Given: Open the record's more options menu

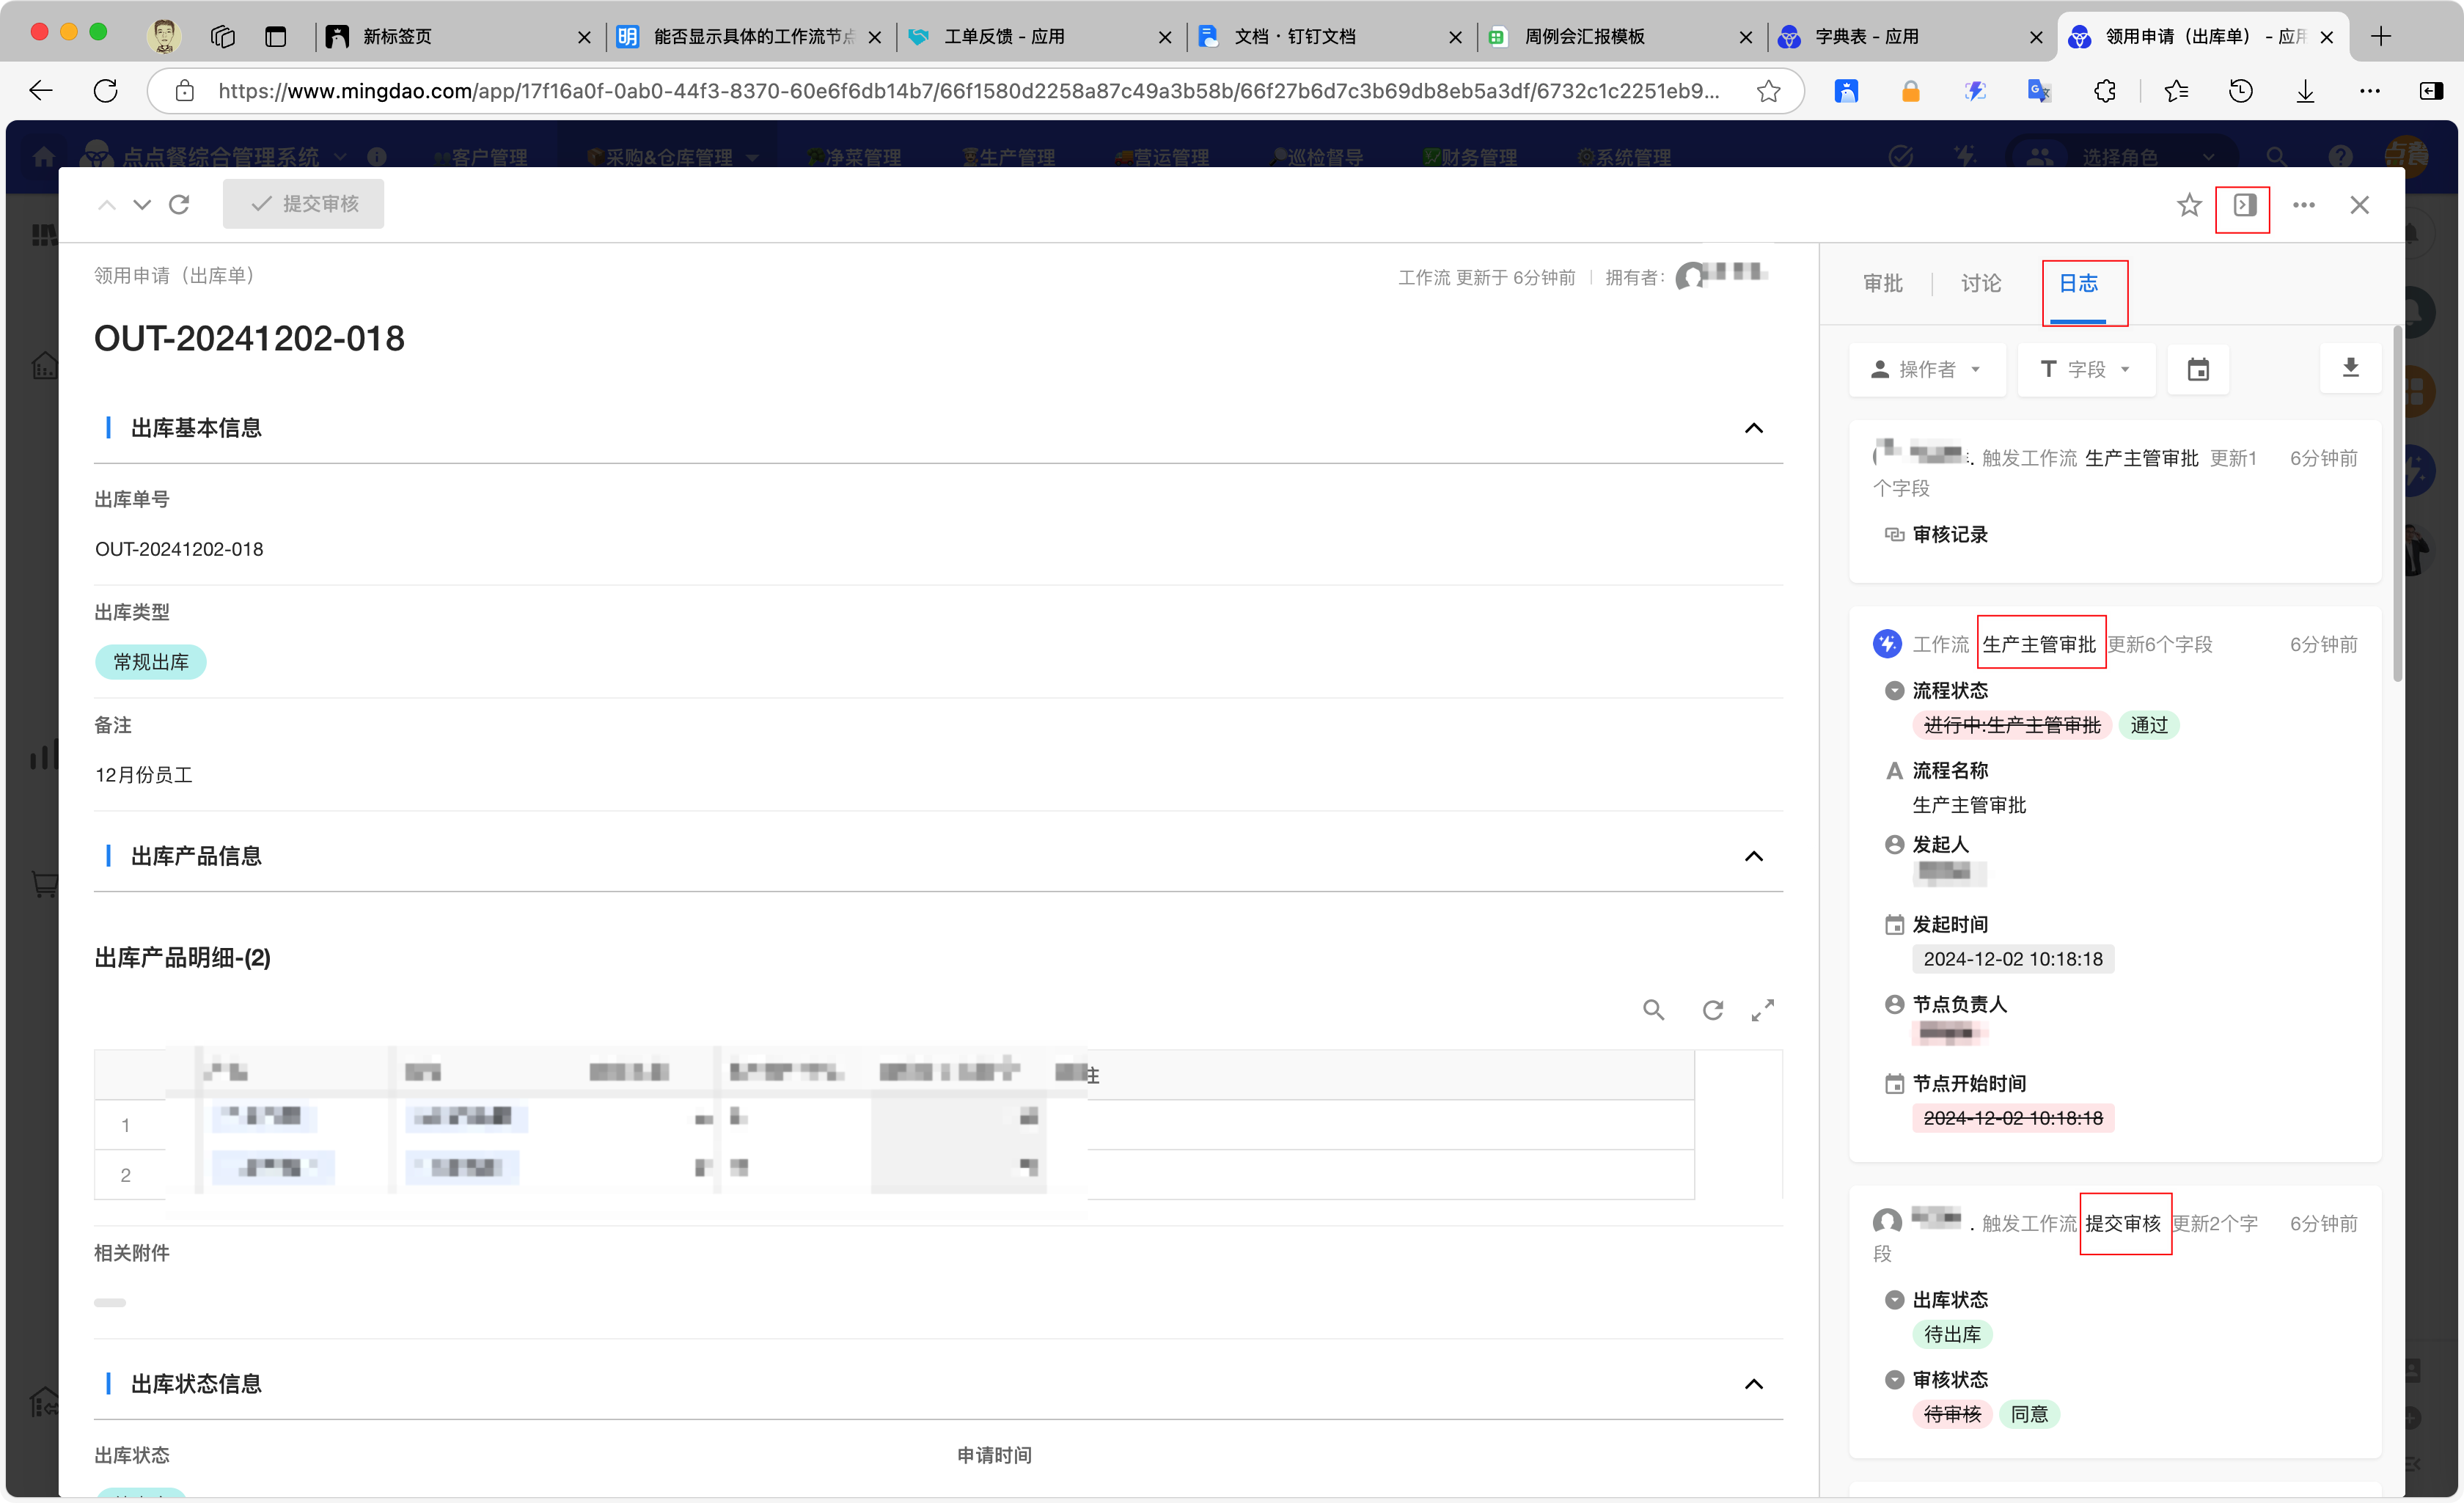Looking at the screenshot, I should [2304, 205].
